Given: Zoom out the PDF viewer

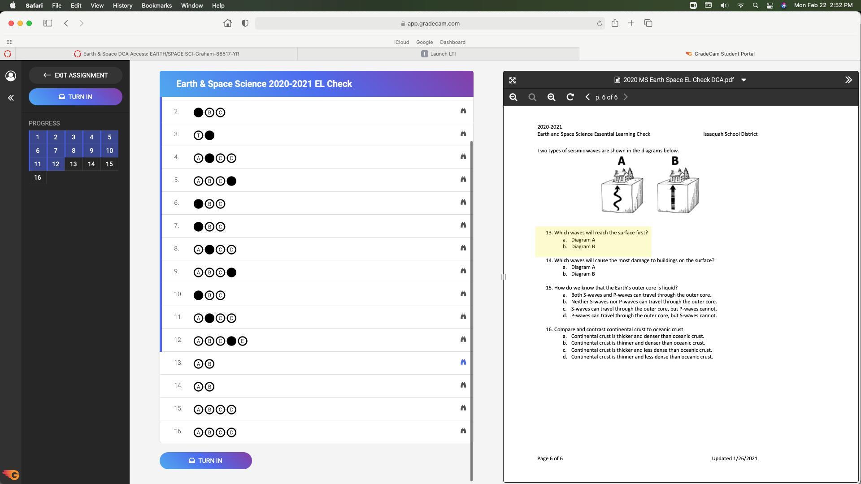Looking at the screenshot, I should pos(513,97).
